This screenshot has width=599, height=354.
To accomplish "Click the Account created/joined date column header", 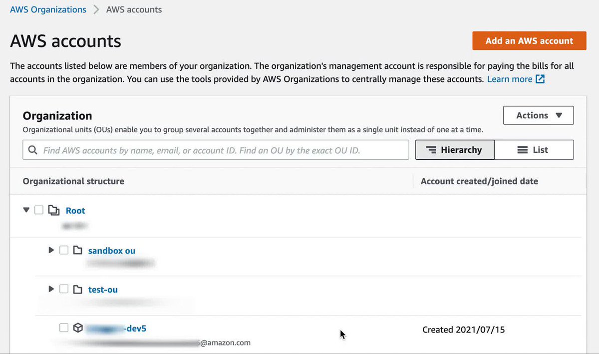I will coord(479,181).
